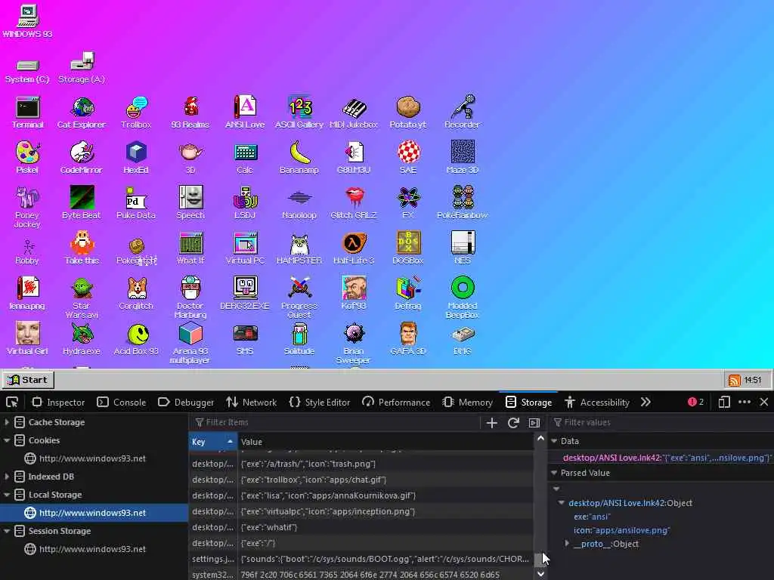Open the Trollbox chat icon
Screen dimensions: 774x580
coord(136,113)
